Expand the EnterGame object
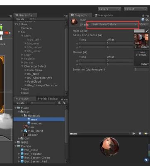Image resolution: width=150 pixels, height=166 pixels. (x=25, y=70)
